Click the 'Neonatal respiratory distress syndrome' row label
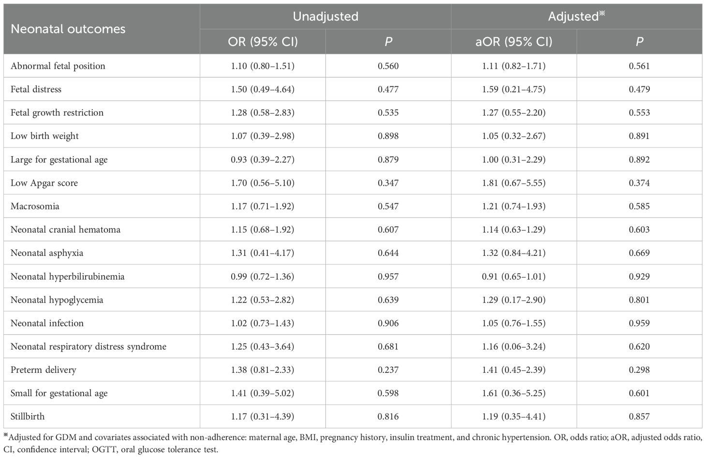This screenshot has height=458, width=706. (88, 346)
